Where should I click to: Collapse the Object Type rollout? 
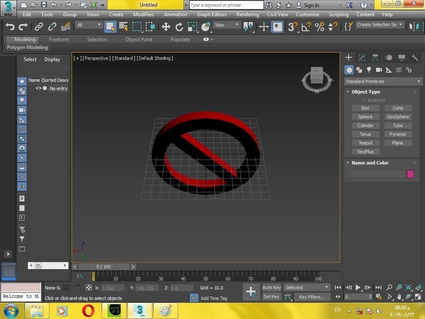(x=348, y=92)
